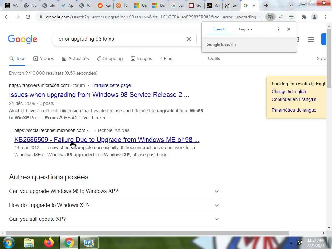Open the Plus more options menu
This screenshot has width=332, height=249.
click(166, 59)
